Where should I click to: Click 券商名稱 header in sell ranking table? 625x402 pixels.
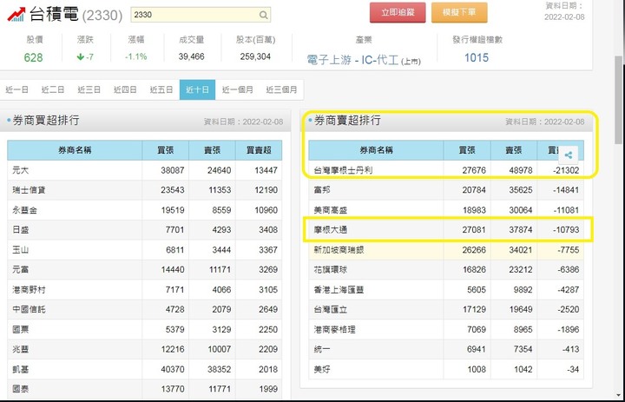point(376,150)
